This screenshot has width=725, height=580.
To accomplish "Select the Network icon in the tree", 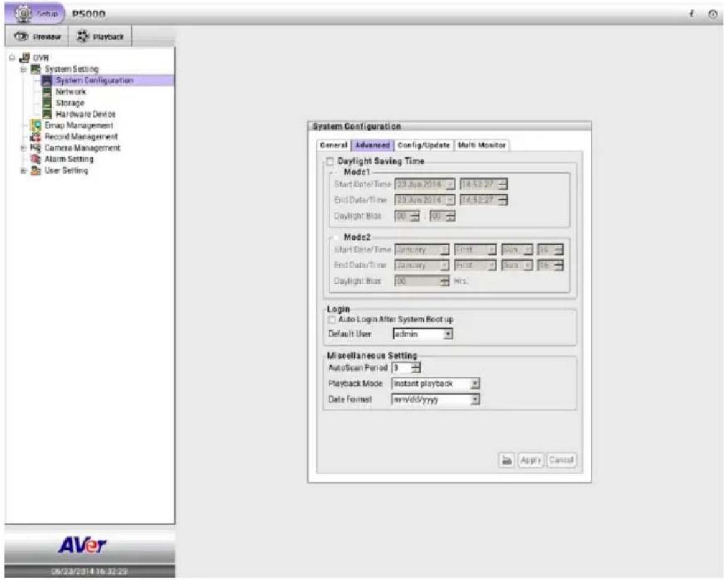I will point(47,91).
